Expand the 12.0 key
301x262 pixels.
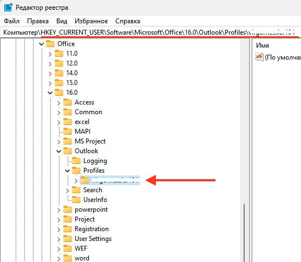click(50, 64)
